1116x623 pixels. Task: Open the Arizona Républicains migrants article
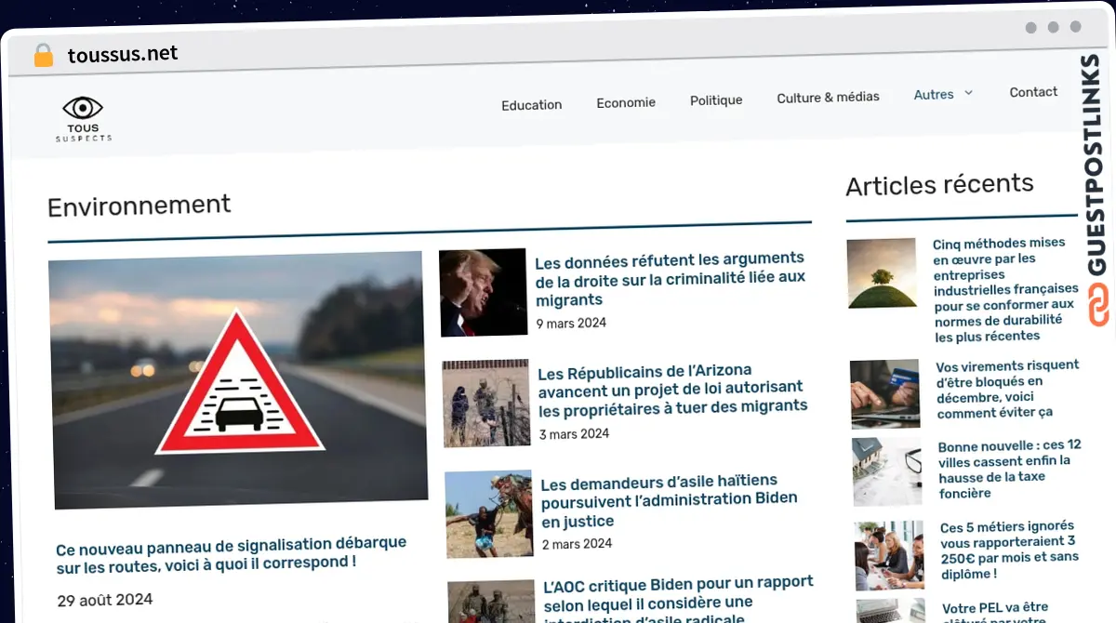[x=672, y=389]
